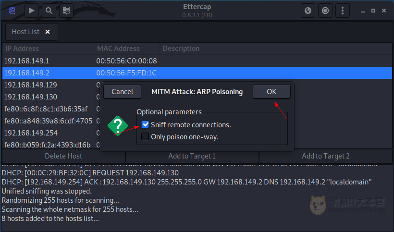Click MAC address 00:50:56:F5:FD:1C
This screenshot has width=394, height=232.
pyautogui.click(x=126, y=73)
